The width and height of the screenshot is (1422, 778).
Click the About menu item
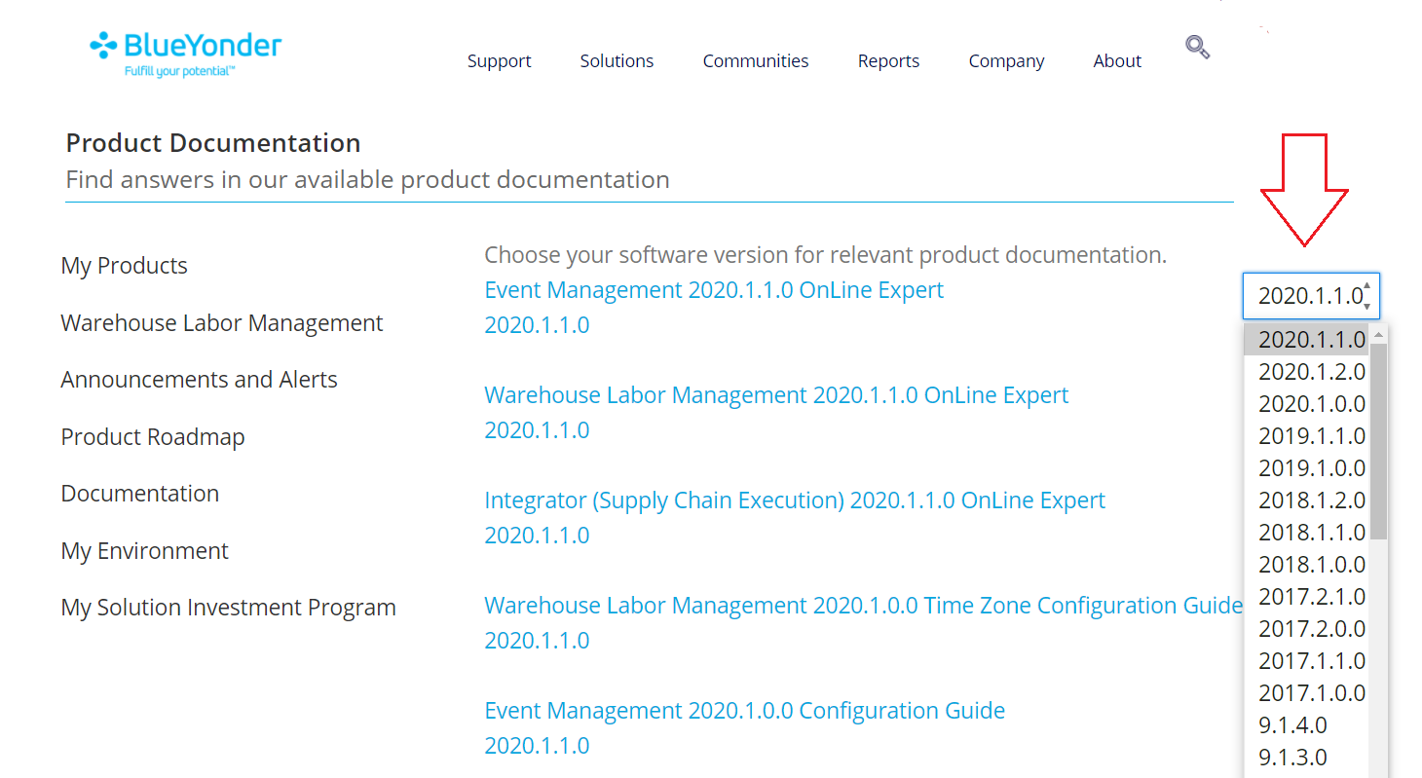[1116, 61]
